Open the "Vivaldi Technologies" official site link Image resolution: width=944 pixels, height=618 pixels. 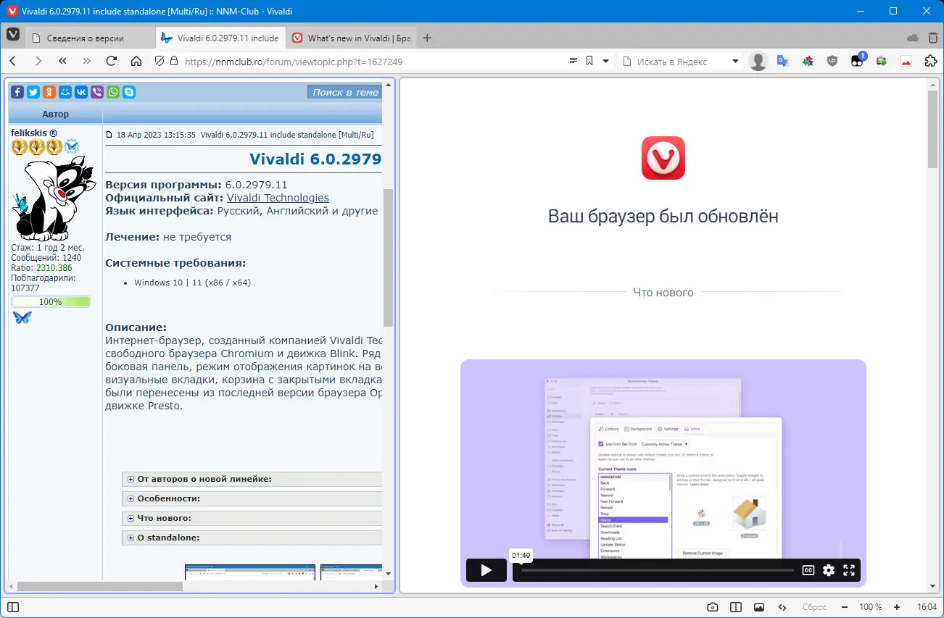tap(278, 198)
